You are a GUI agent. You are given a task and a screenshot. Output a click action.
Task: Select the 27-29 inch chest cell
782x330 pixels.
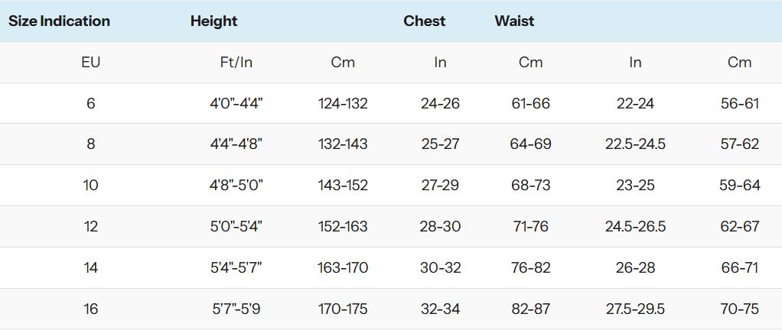tap(440, 185)
